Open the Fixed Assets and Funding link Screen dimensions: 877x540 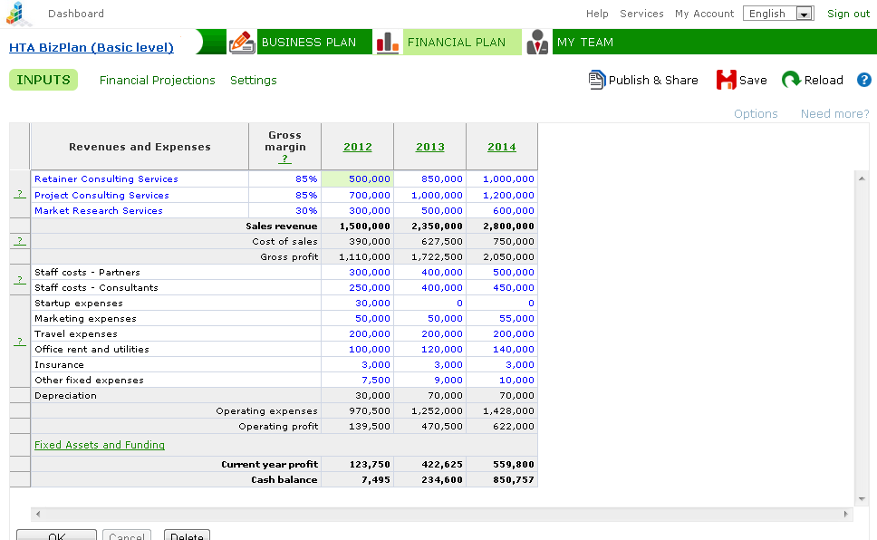(x=100, y=445)
